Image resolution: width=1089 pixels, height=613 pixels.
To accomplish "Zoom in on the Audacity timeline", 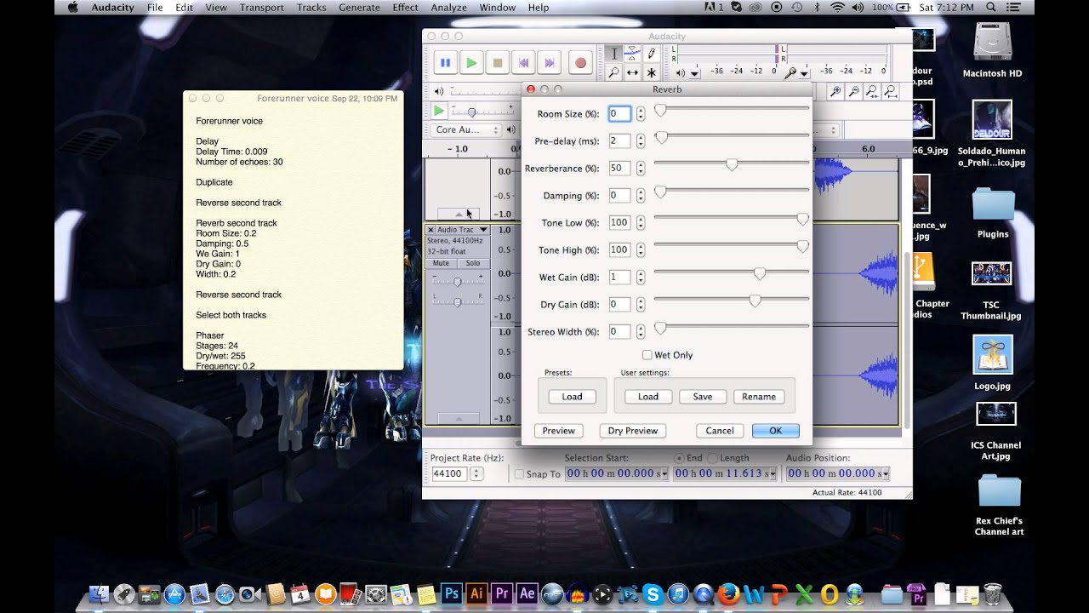I will 835,92.
